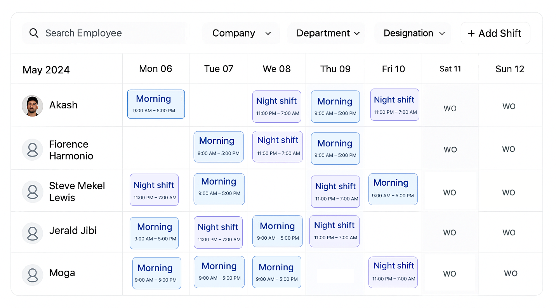This screenshot has width=556, height=308.
Task: Open Akash's Monday Morning shift
Action: [156, 104]
